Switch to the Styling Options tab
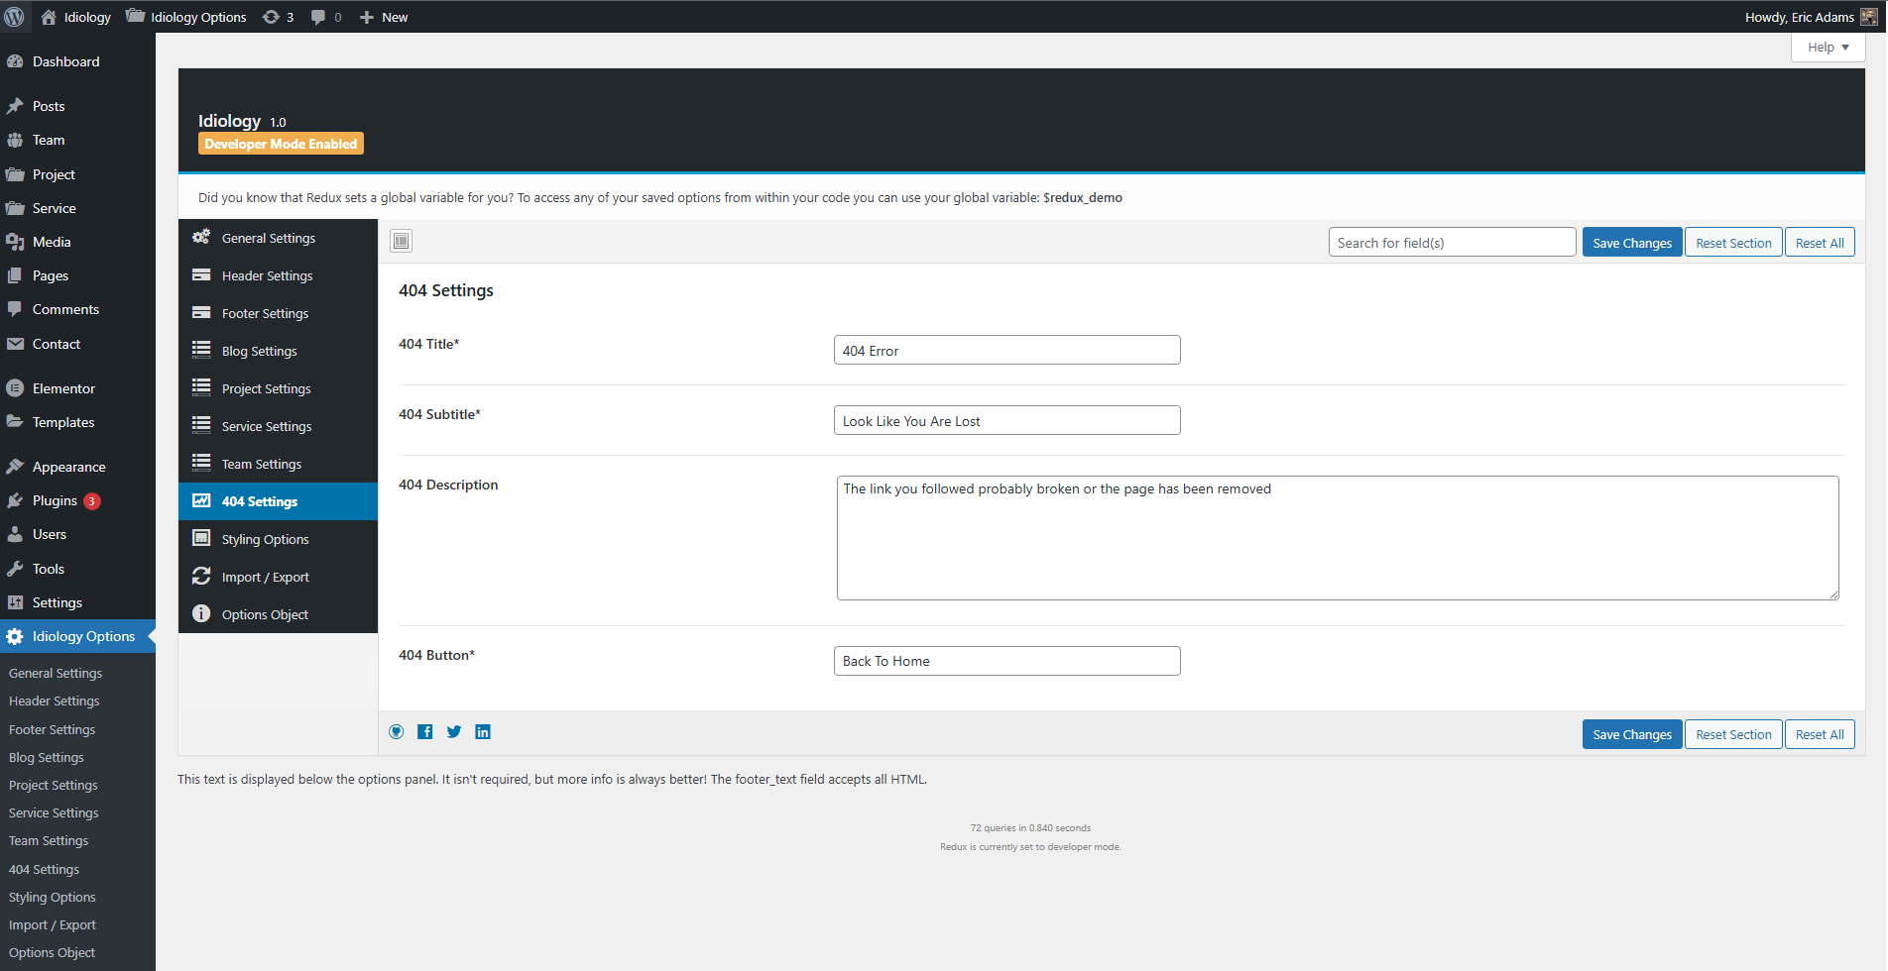 (x=265, y=539)
